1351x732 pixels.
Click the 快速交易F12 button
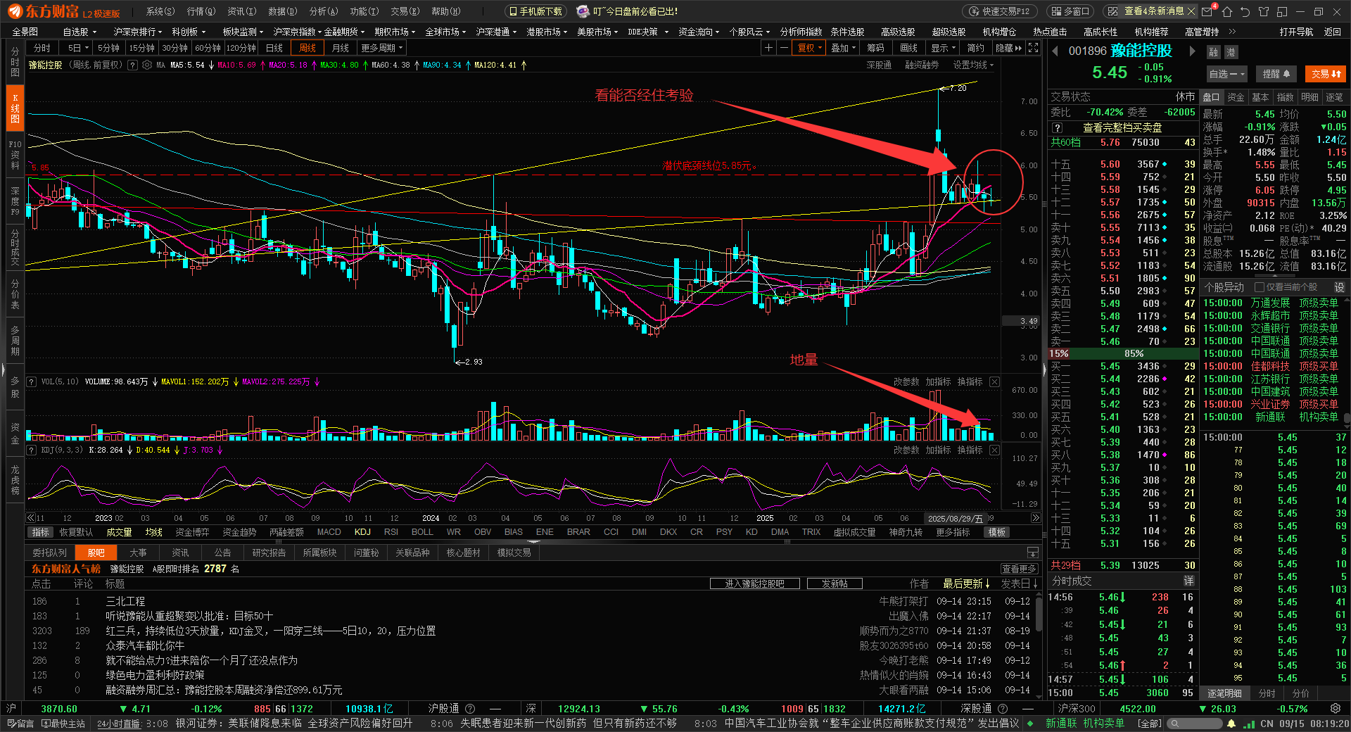(999, 11)
